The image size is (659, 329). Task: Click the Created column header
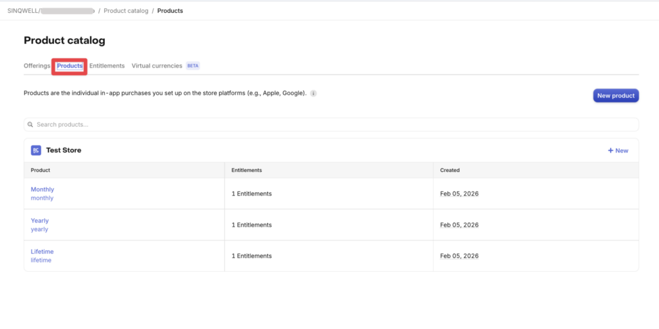coord(450,170)
